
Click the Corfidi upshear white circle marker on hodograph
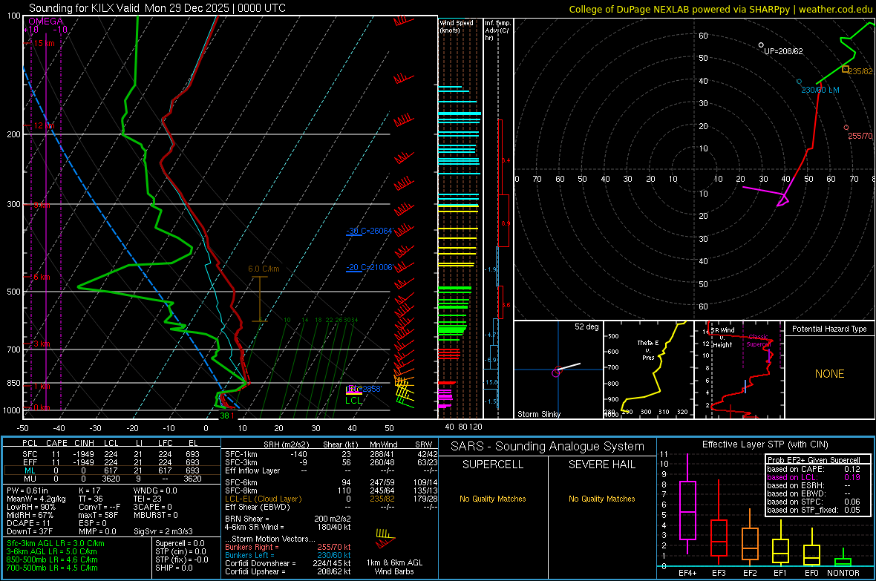coord(761,45)
